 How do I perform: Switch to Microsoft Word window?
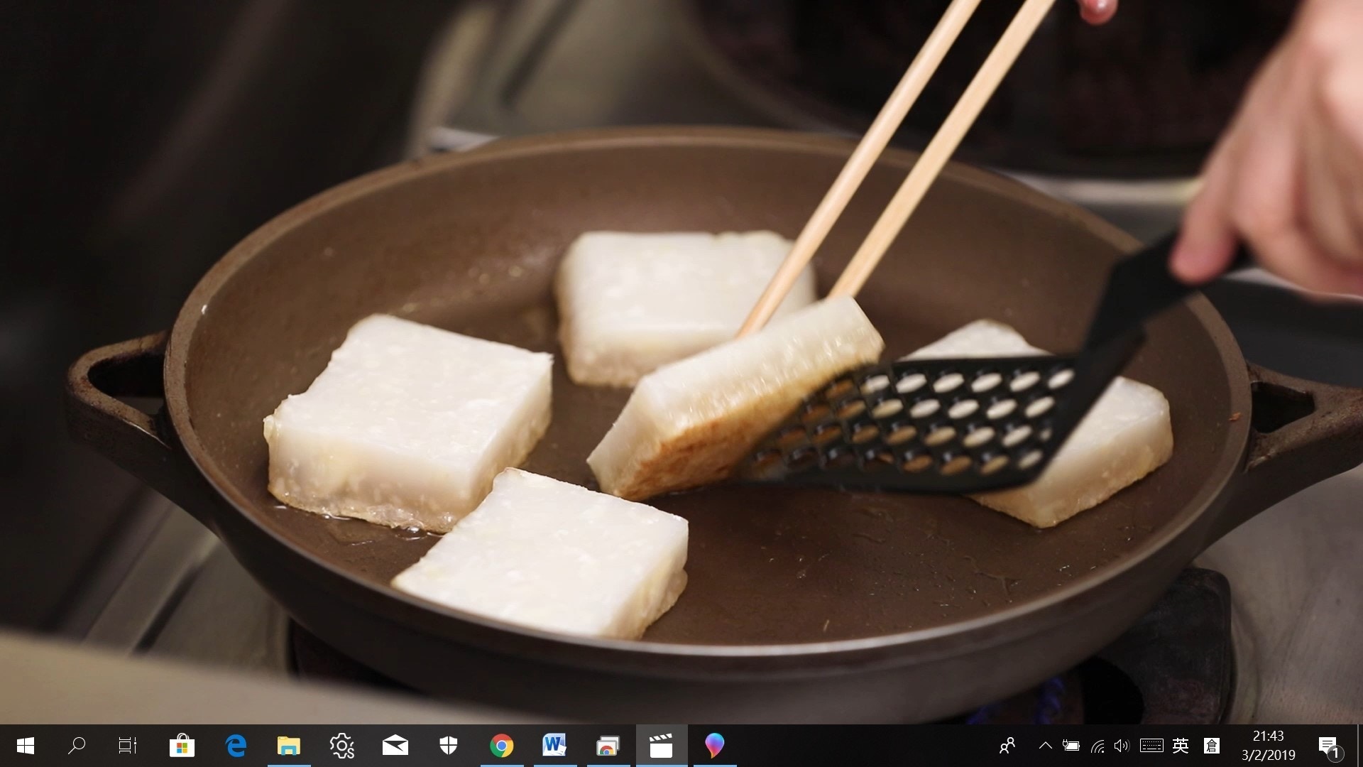click(x=554, y=746)
